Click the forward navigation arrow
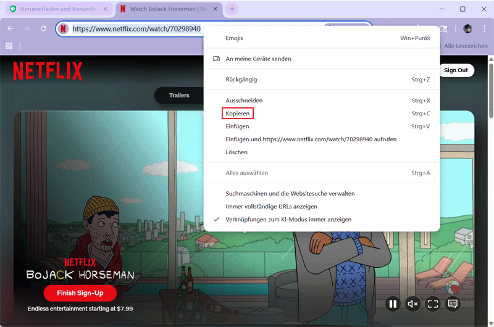Viewport: 494px width, 327px height. pos(27,28)
